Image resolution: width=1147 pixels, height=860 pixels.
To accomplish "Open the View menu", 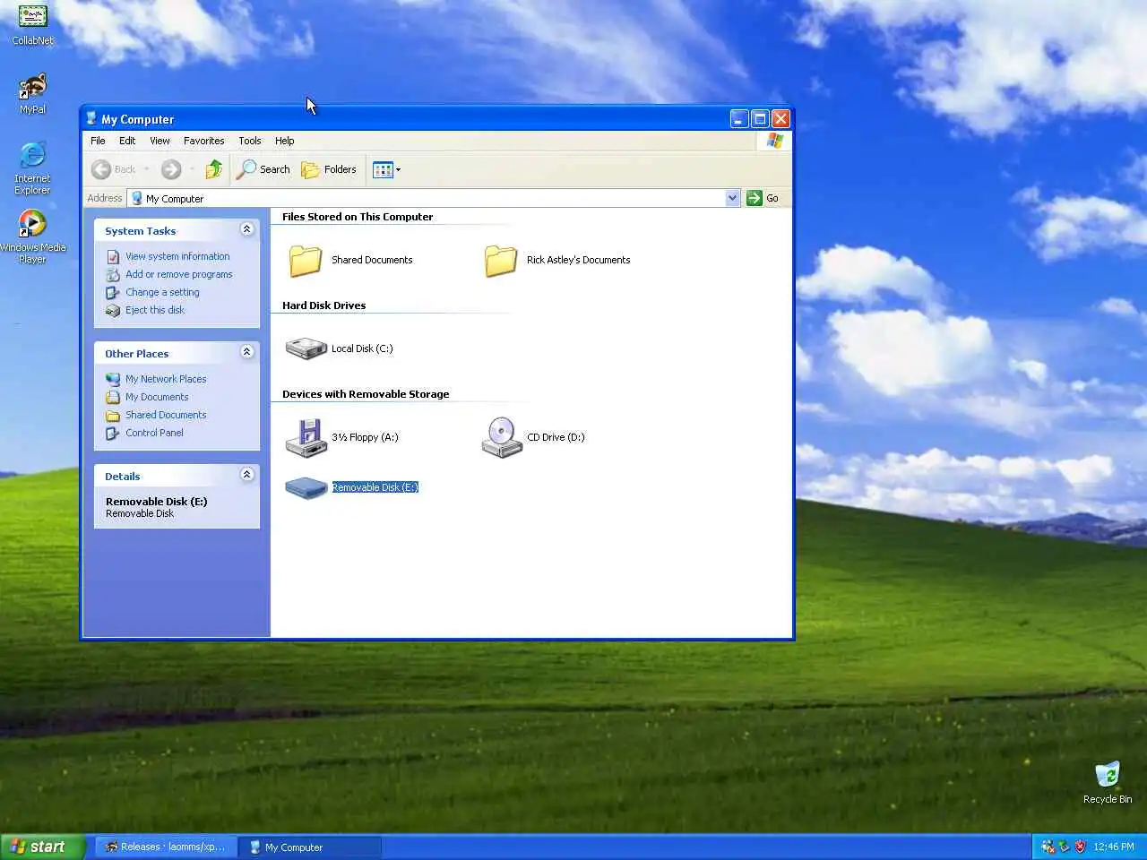I will [x=160, y=141].
